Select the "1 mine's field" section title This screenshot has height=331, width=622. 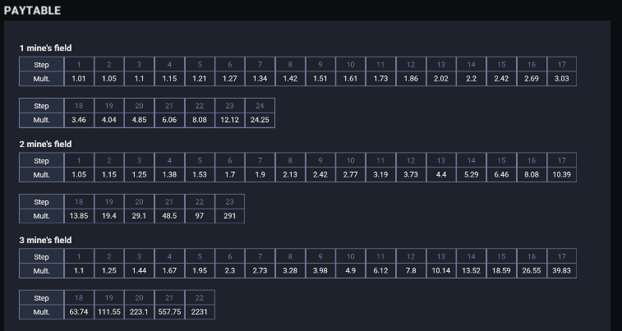[x=45, y=48]
